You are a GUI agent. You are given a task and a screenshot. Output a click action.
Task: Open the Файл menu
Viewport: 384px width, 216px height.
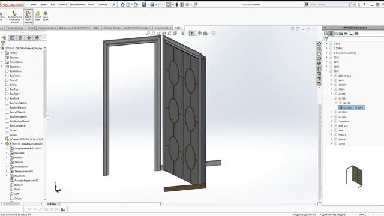click(x=34, y=4)
